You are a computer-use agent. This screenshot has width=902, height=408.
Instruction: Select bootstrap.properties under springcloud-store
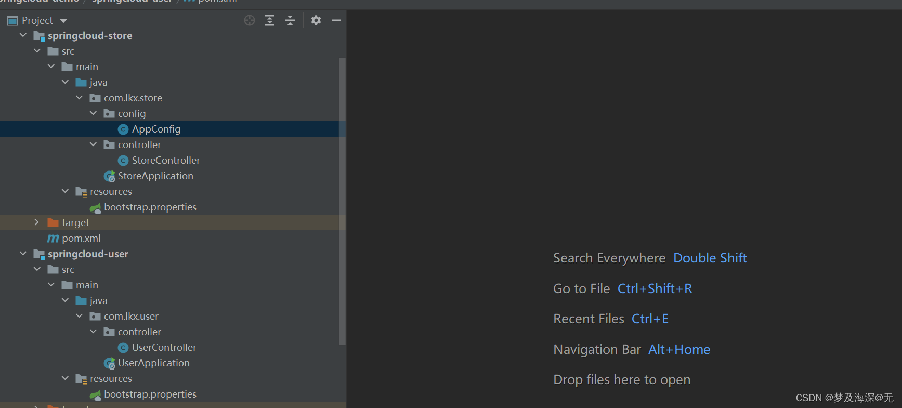(150, 207)
